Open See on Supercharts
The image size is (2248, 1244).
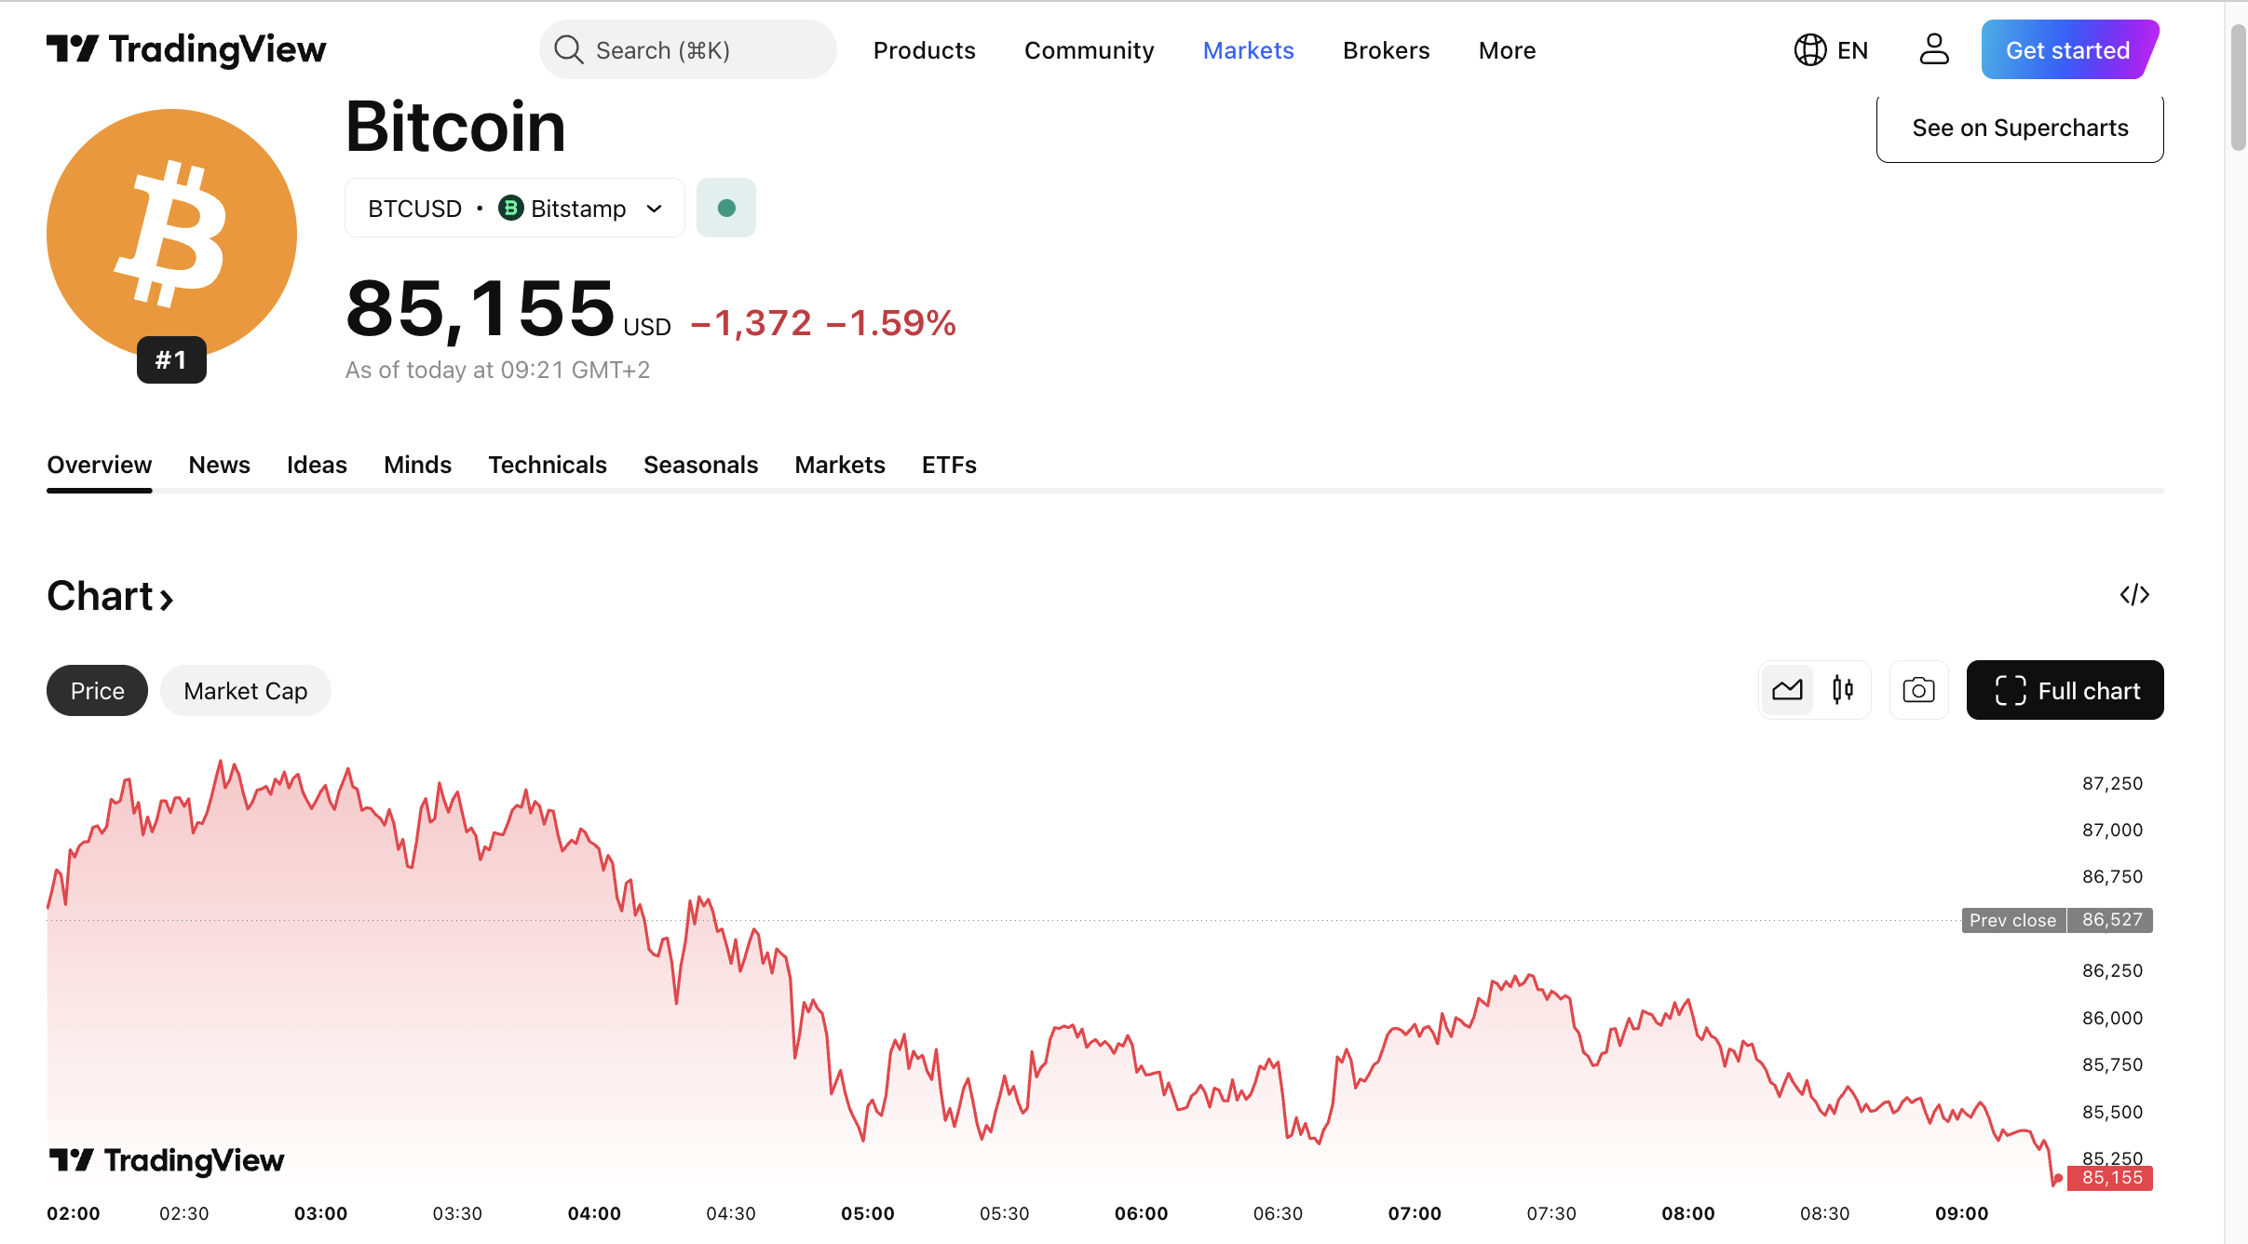click(2020, 128)
